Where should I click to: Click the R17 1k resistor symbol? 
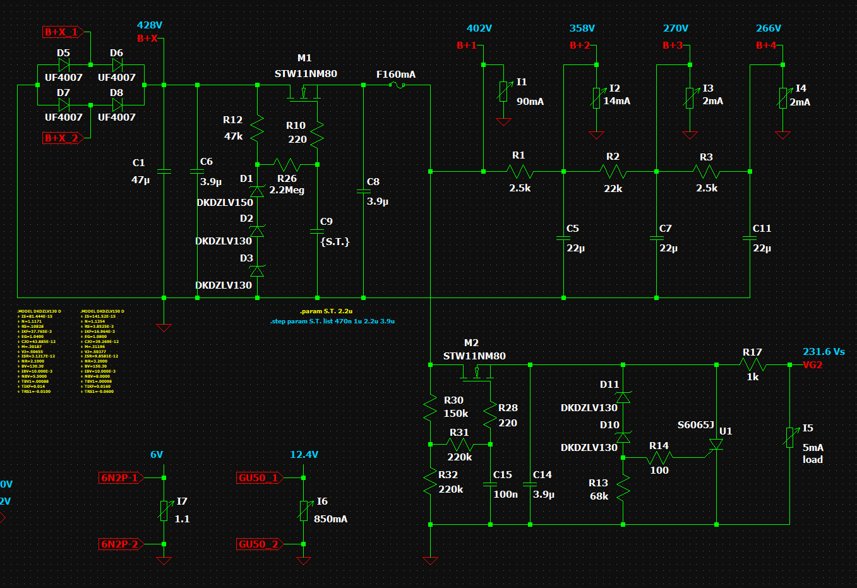(x=752, y=364)
